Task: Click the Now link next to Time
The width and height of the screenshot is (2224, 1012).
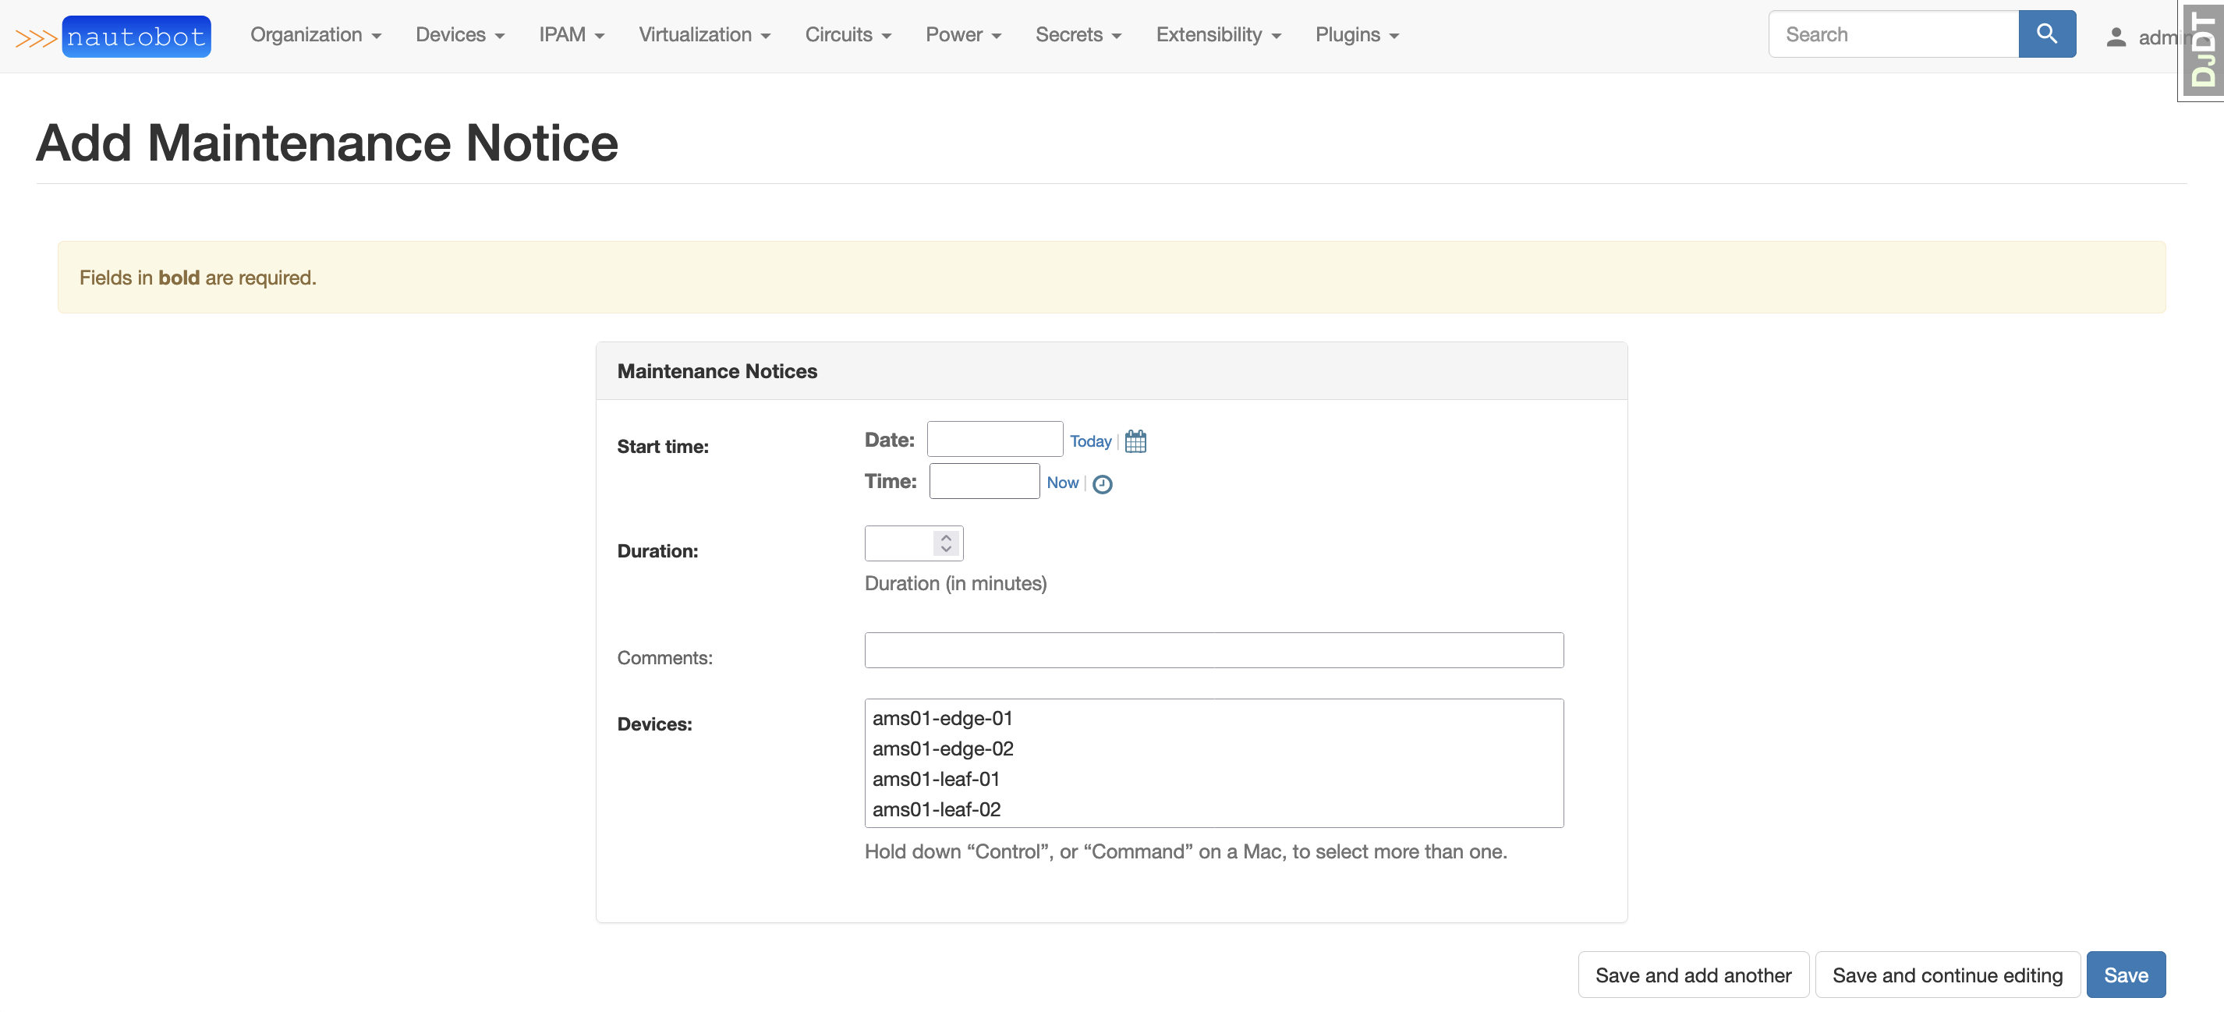Action: [x=1062, y=483]
